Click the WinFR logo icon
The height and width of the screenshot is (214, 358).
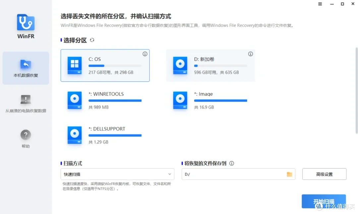[26, 22]
